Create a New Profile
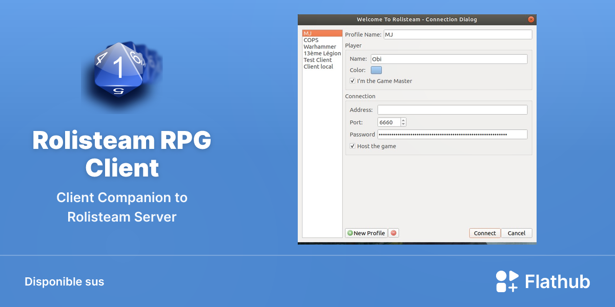Viewport: 615px width, 307px height. tap(366, 233)
